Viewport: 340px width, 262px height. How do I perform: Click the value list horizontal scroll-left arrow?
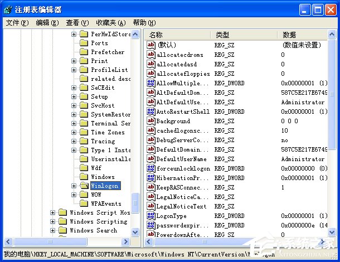tap(148, 241)
